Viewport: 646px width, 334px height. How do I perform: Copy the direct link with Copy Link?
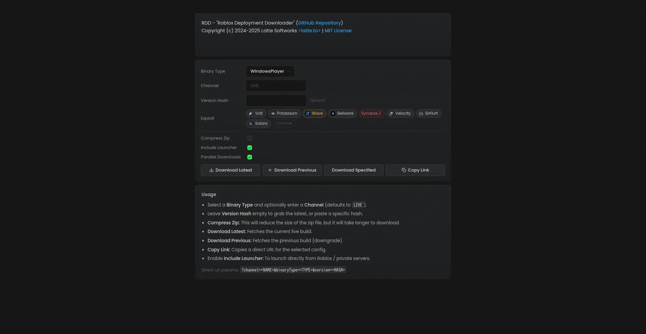[415, 170]
